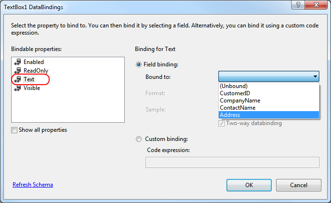The image size is (331, 203).
Task: Enable Show all properties checkbox
Action: (x=14, y=130)
